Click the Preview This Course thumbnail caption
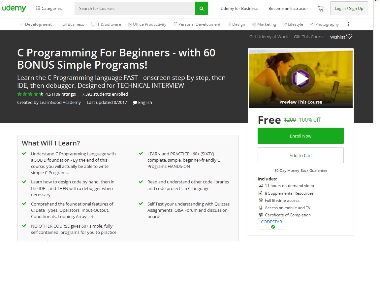Viewport: 380px width, 285px height. point(301,102)
